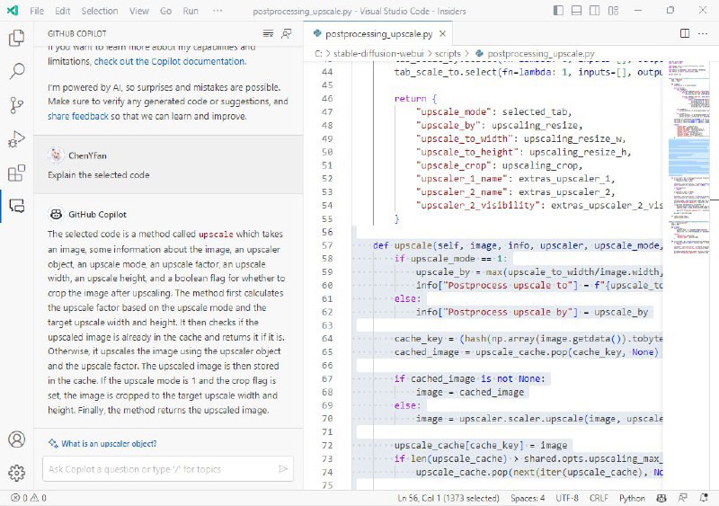Toggle the primary side bar layout button
Image resolution: width=719 pixels, height=506 pixels.
coord(559,11)
